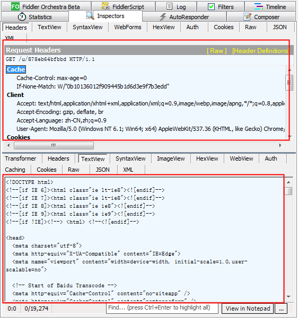Image resolution: width=298 pixels, height=318 pixels.
Task: Click the Timeline bars icon
Action: coord(259,6)
